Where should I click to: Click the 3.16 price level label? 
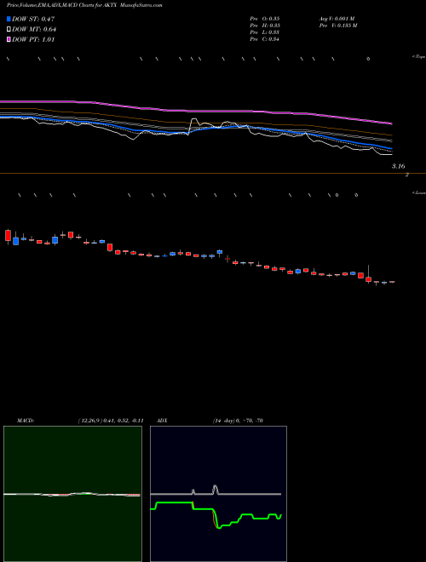click(398, 166)
